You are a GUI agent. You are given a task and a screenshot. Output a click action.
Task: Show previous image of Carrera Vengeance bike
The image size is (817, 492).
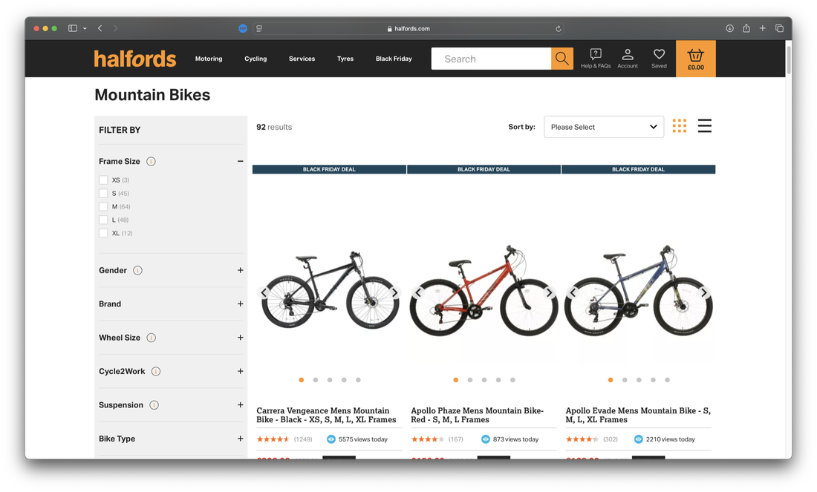264,292
